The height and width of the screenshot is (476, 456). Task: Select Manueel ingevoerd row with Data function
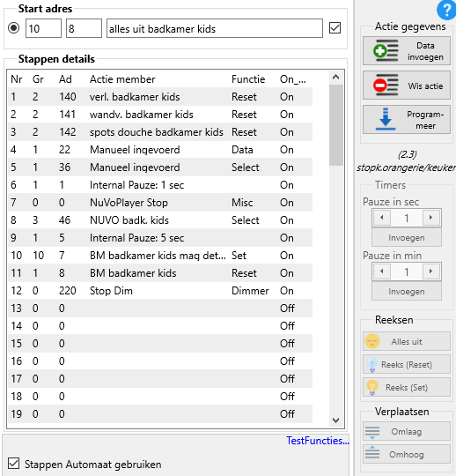(x=160, y=150)
